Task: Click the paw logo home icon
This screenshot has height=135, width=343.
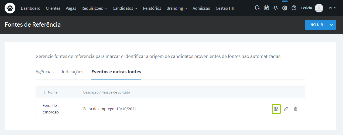Action: [x=10, y=8]
